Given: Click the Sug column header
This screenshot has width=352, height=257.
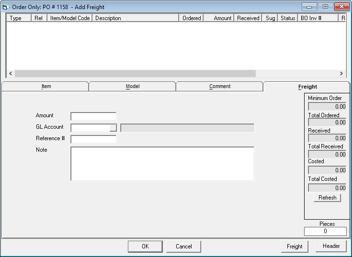Looking at the screenshot, I should 270,18.
